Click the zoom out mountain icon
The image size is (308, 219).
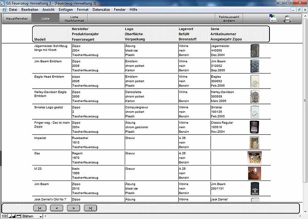10,216
